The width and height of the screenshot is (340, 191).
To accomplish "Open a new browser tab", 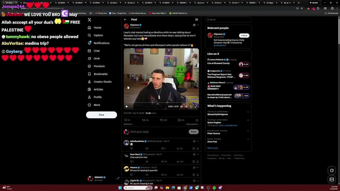I will [x=299, y=3].
